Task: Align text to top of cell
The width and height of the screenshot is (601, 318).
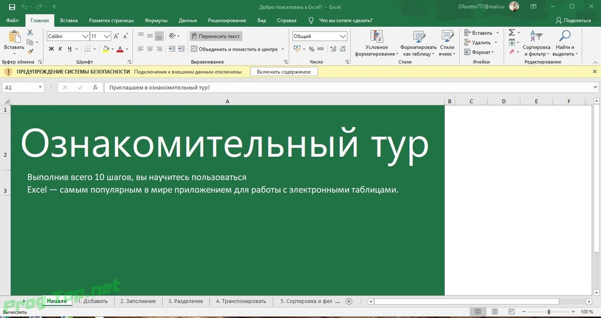Action: coord(141,36)
